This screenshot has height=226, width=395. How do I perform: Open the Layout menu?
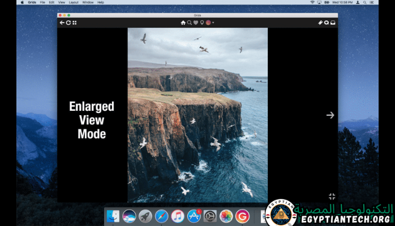[x=74, y=2]
